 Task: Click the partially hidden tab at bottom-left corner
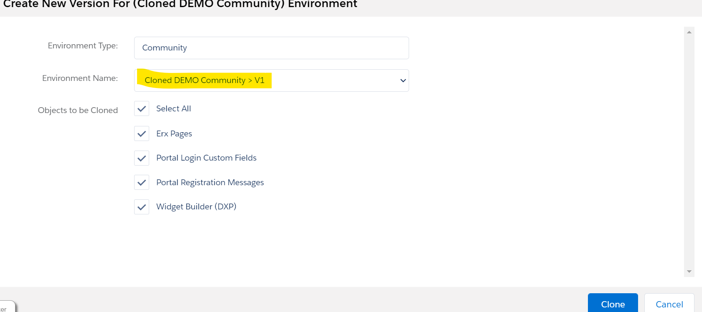[6, 308]
